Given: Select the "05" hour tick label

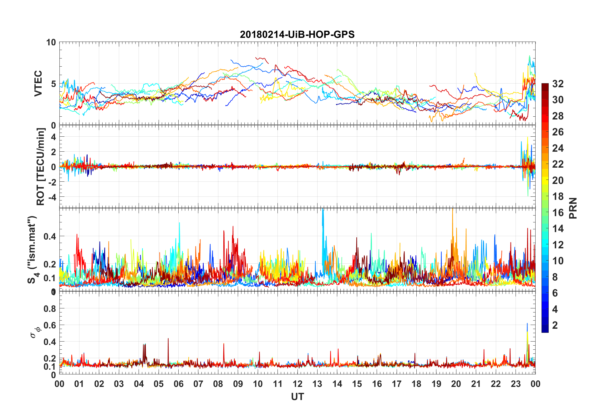Looking at the screenshot, I should pos(159,384).
